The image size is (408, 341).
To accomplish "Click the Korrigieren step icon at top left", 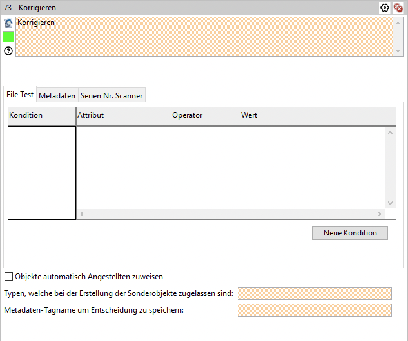I will coord(8,23).
